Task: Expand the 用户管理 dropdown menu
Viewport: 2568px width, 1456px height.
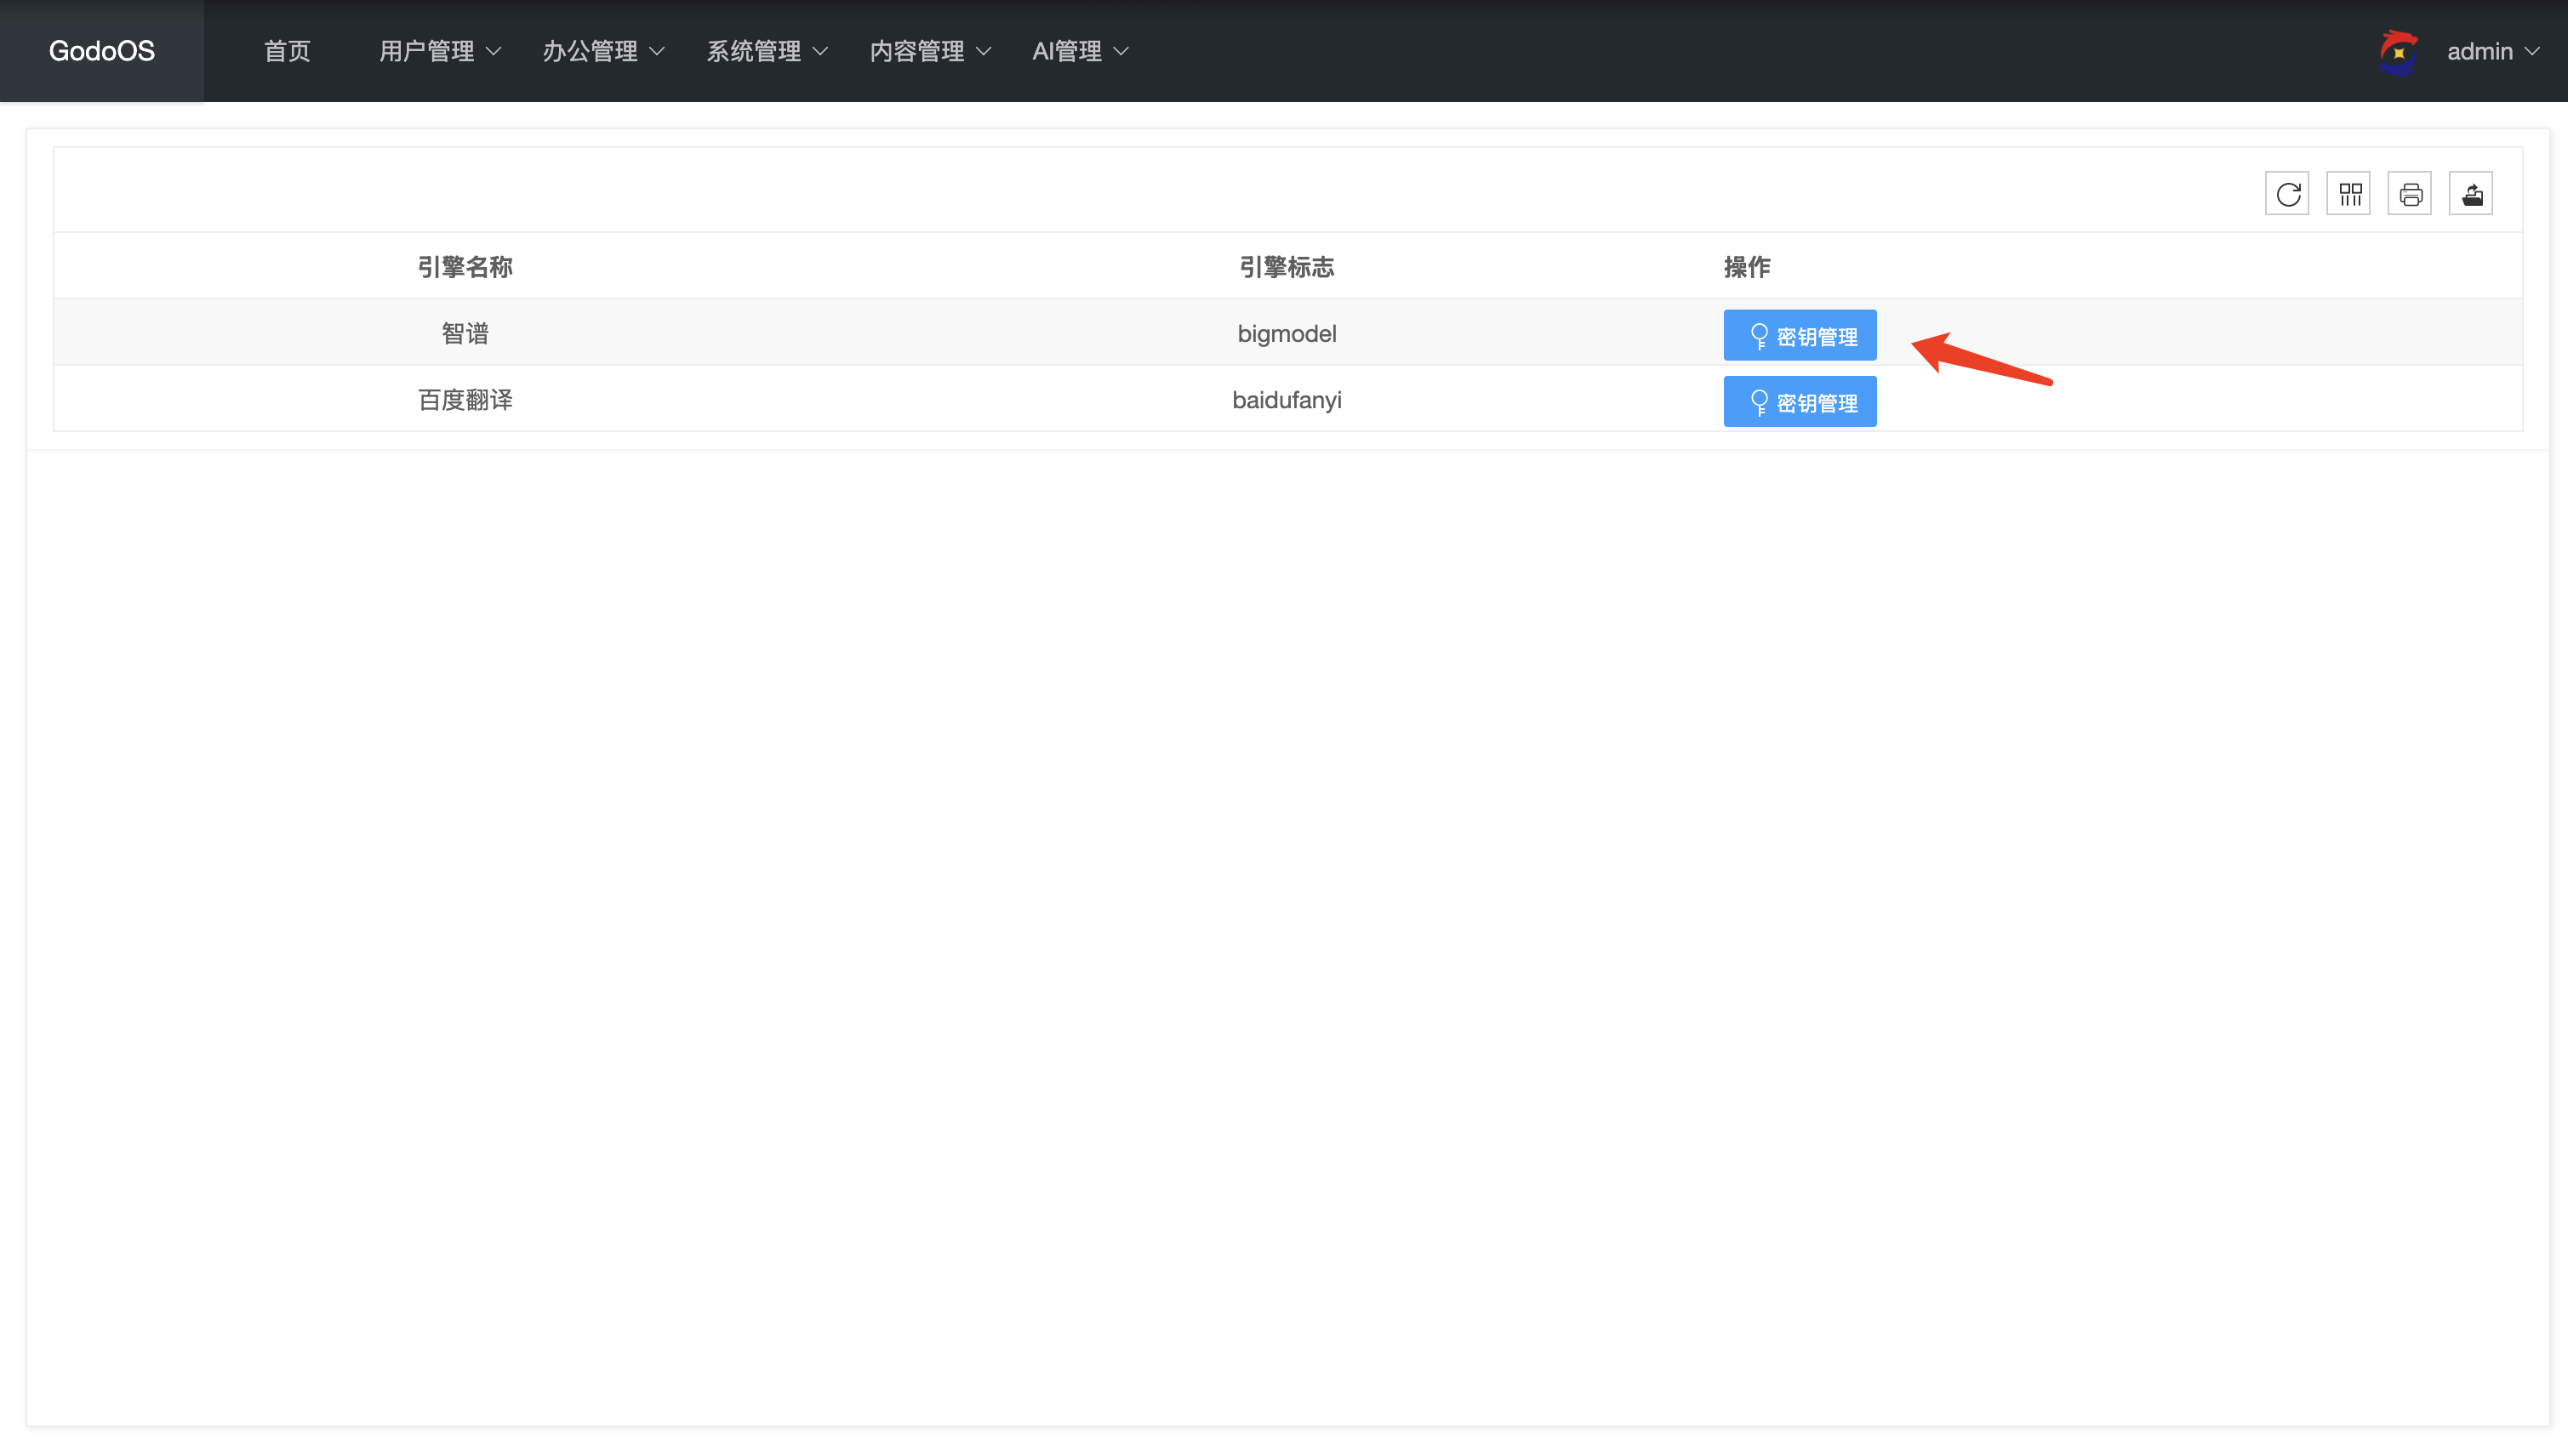Action: tap(439, 51)
